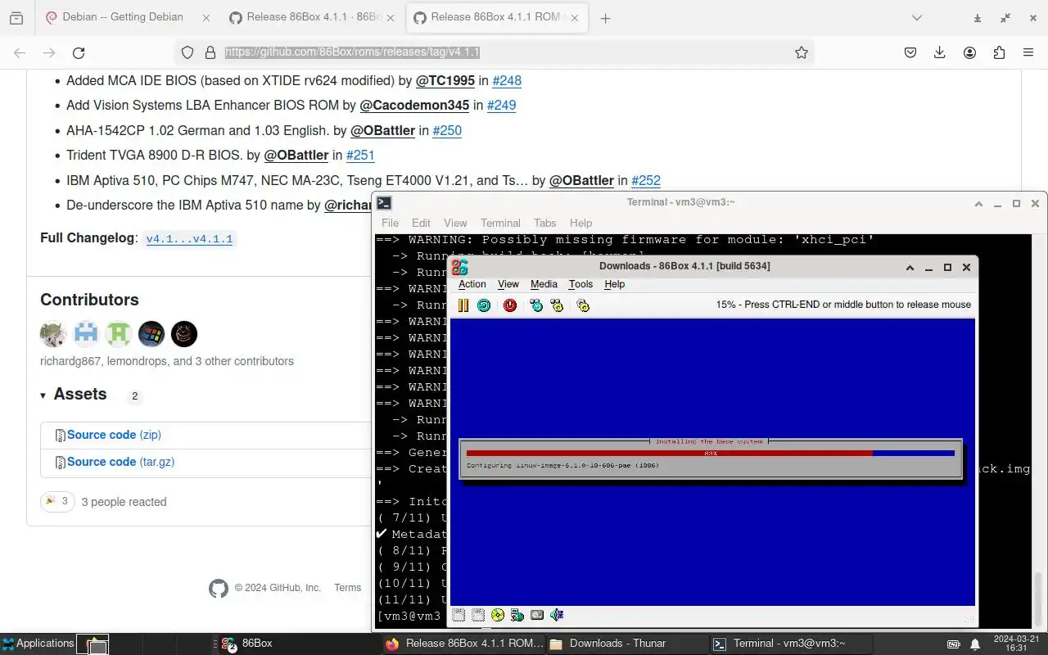Click the red ACPI shutdown power icon

coord(510,305)
